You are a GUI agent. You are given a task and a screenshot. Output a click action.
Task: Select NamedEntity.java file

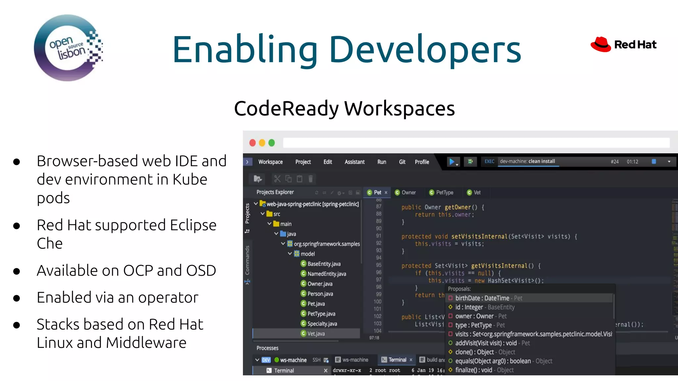pyautogui.click(x=323, y=274)
